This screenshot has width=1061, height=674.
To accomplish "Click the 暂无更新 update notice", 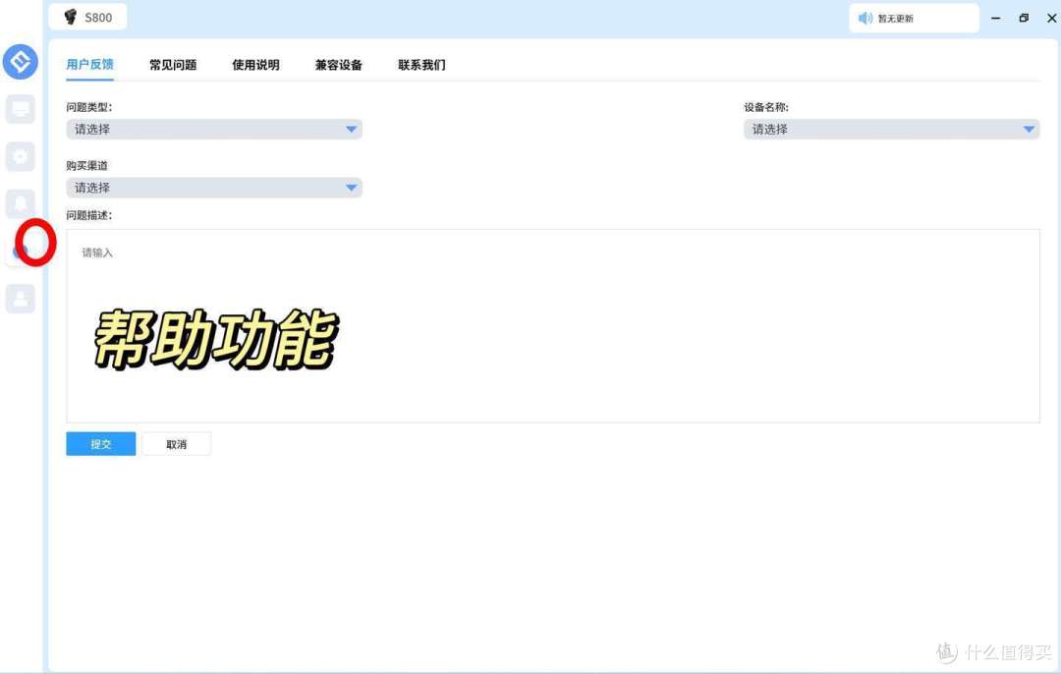I will (914, 19).
